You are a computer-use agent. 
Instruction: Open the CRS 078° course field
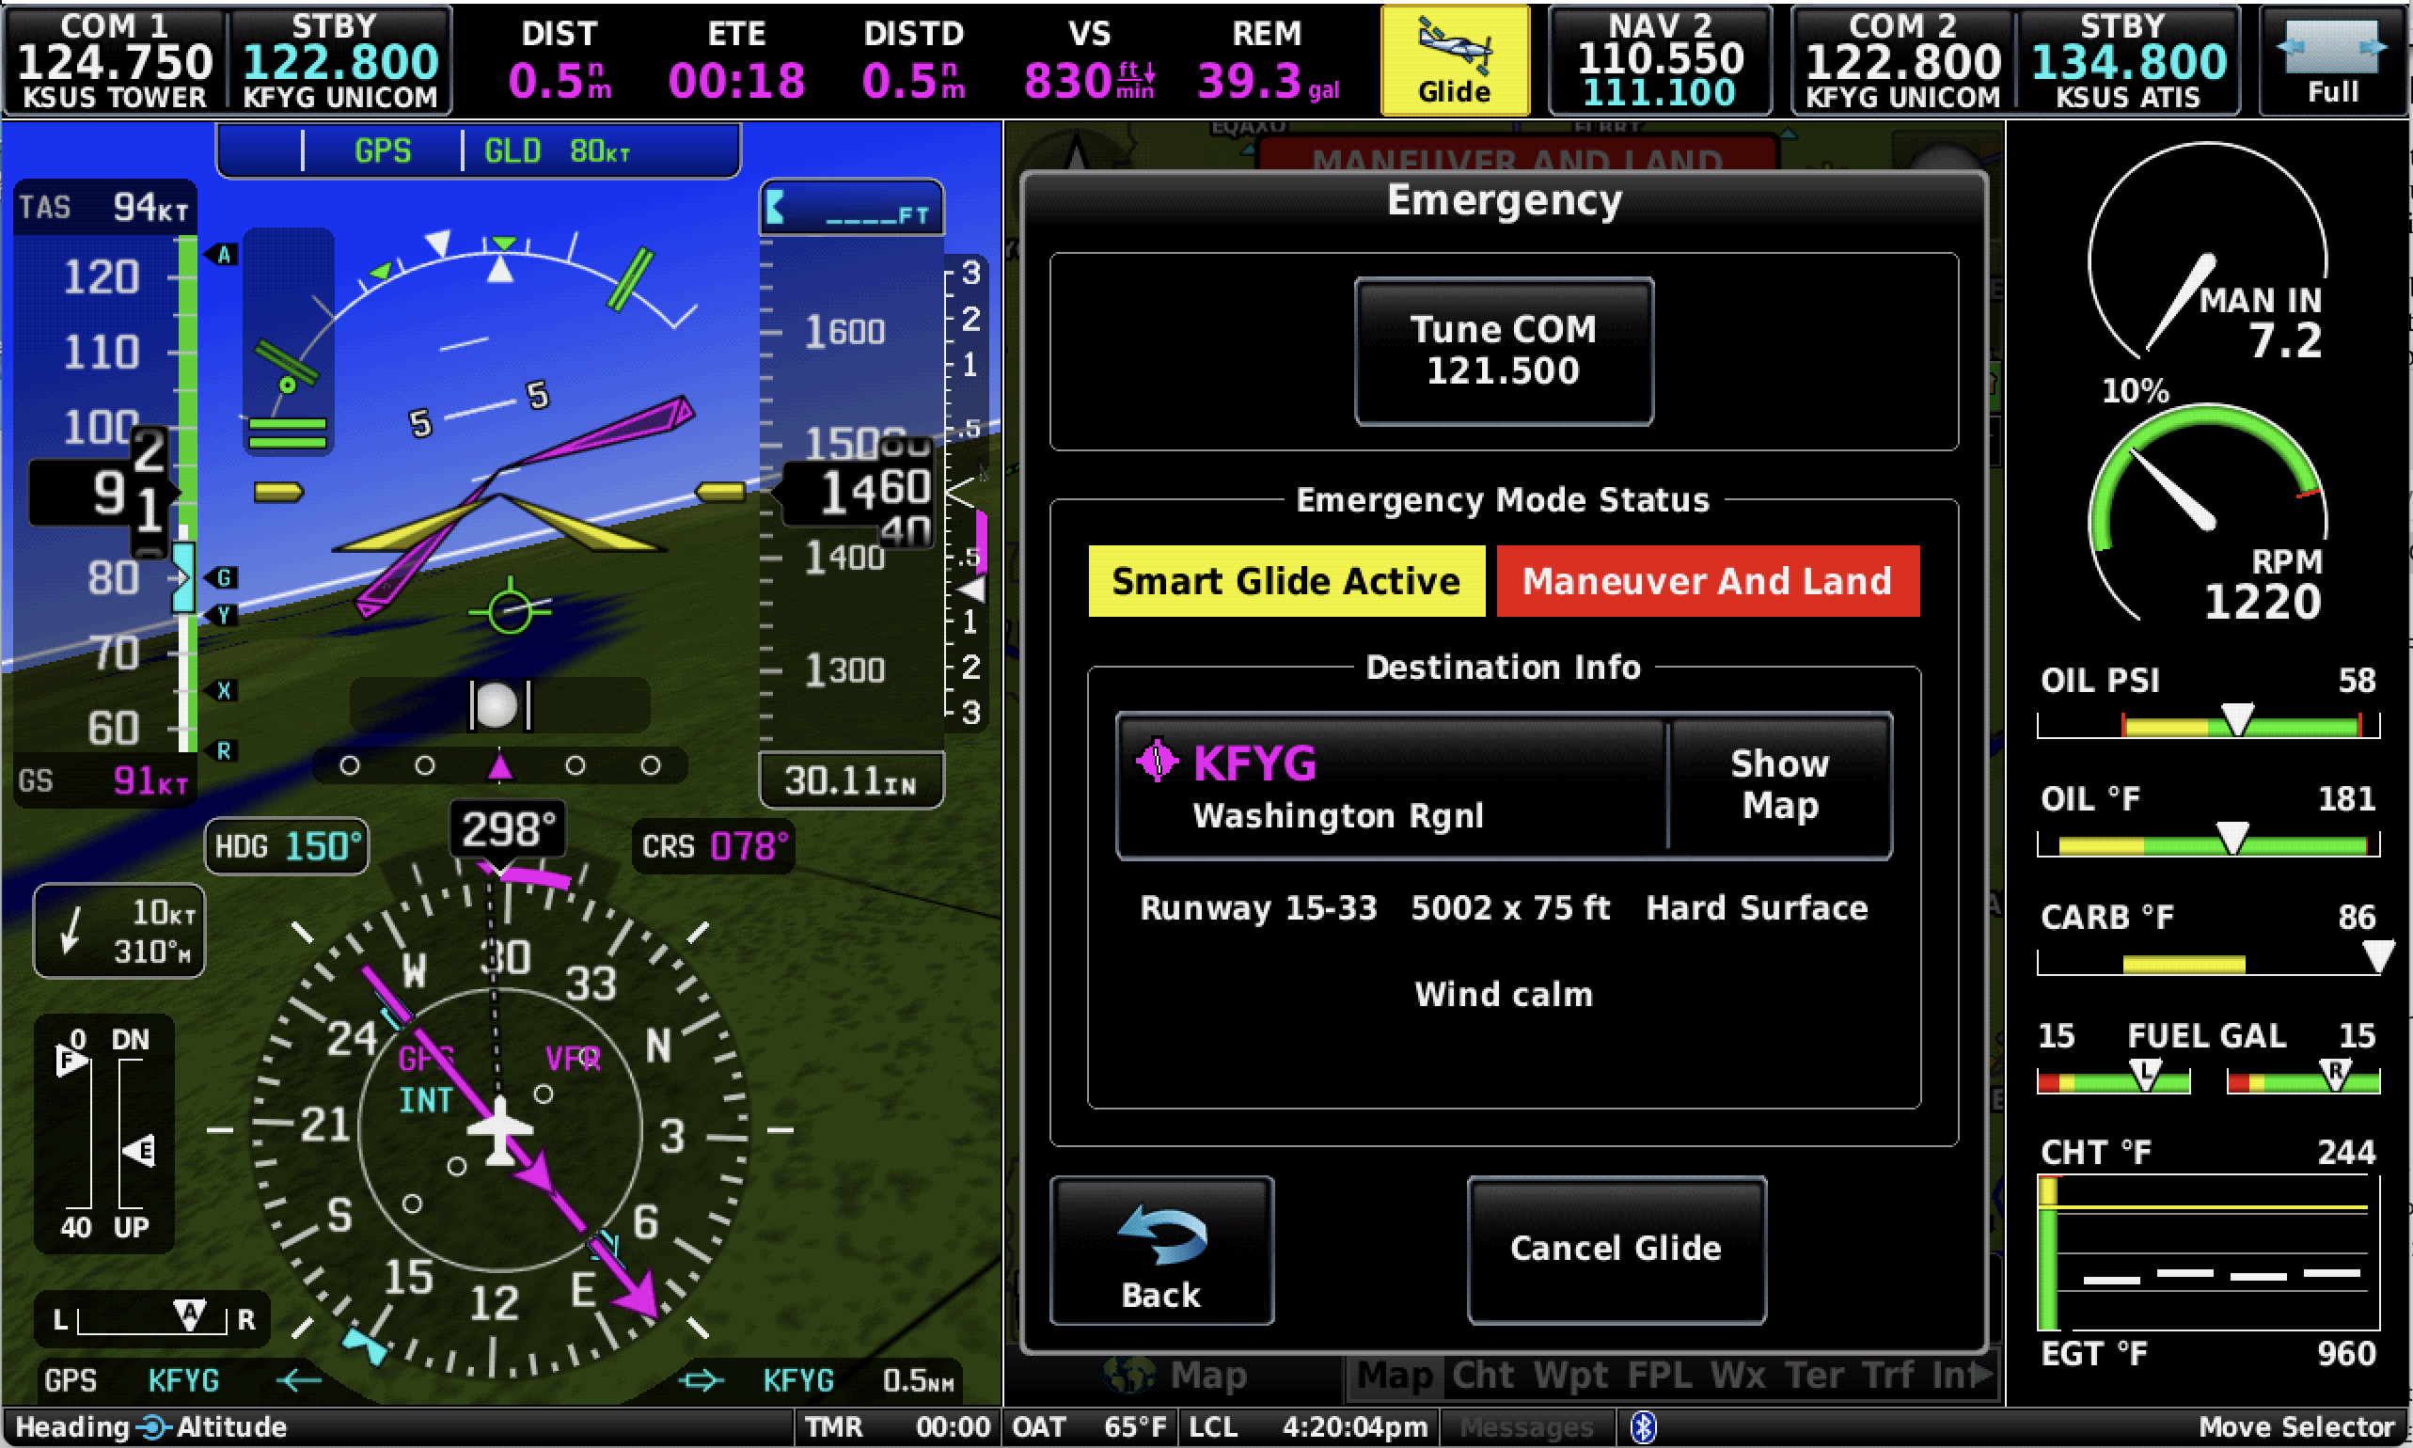(715, 846)
